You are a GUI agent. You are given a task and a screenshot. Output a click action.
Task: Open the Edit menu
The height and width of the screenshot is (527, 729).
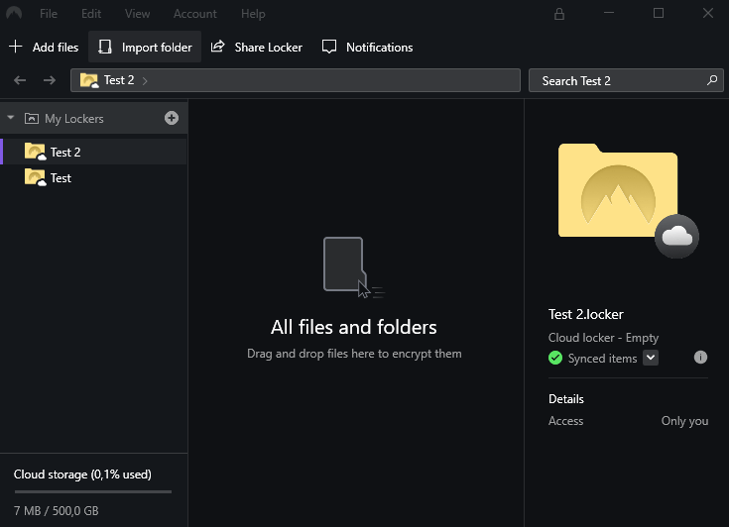[x=91, y=14]
